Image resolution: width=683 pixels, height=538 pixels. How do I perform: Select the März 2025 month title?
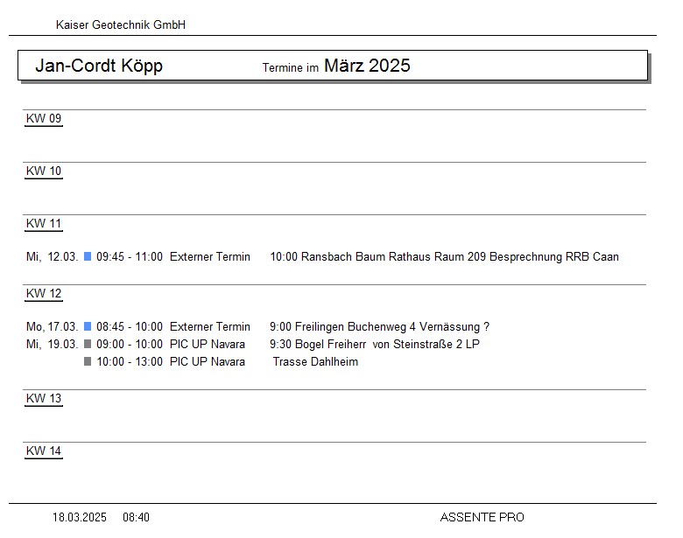[x=367, y=66]
